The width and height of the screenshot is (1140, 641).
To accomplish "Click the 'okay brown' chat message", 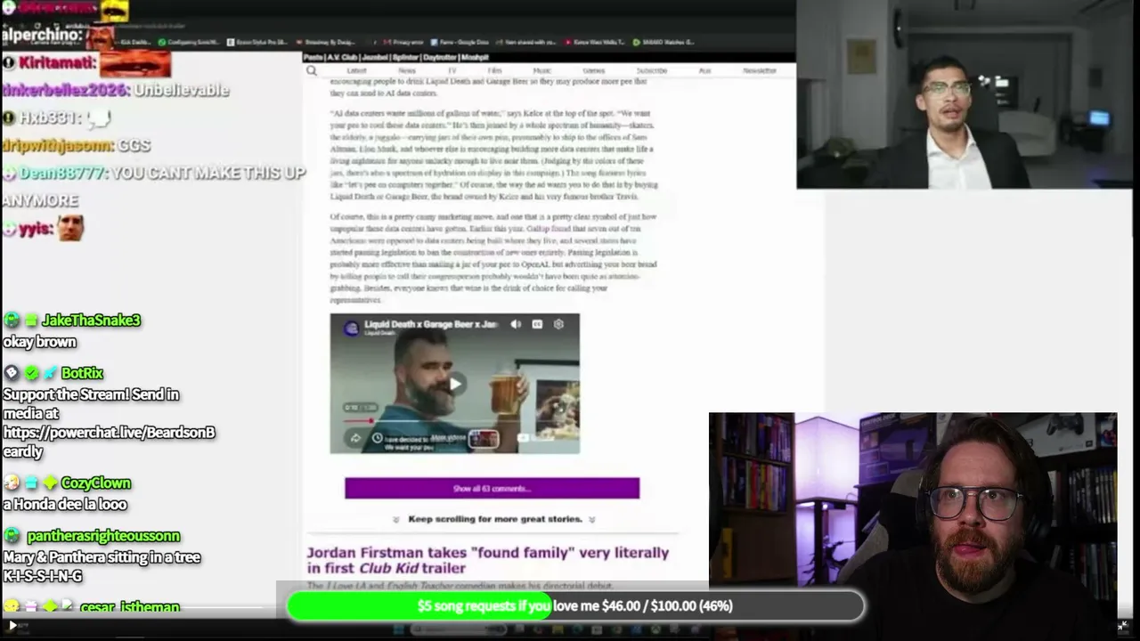I will tap(39, 342).
